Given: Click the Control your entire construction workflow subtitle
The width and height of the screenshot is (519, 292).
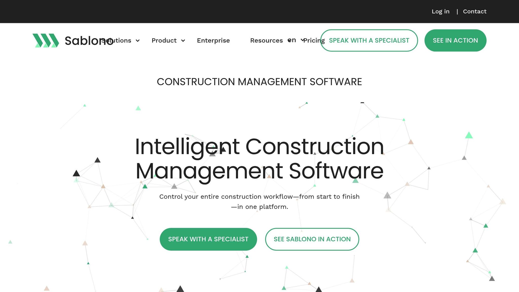Looking at the screenshot, I should tap(259, 202).
